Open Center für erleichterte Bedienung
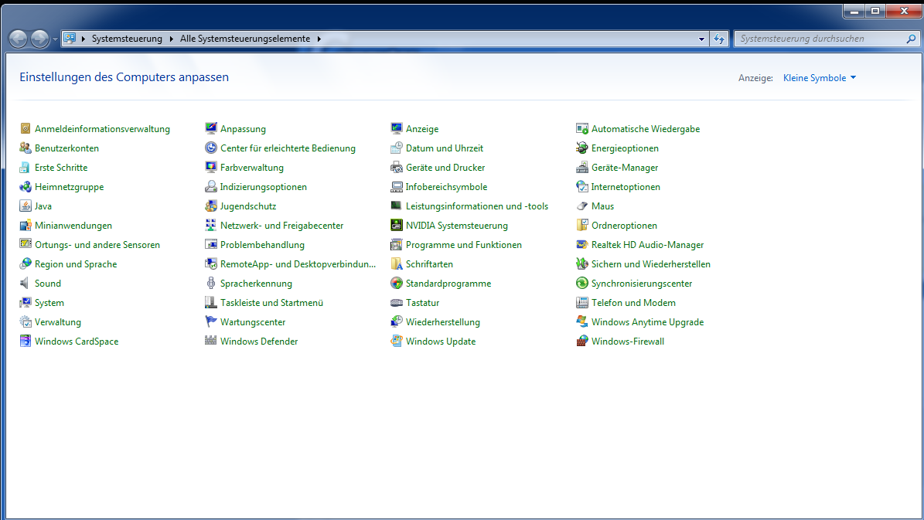The height and width of the screenshot is (520, 924). [x=288, y=148]
